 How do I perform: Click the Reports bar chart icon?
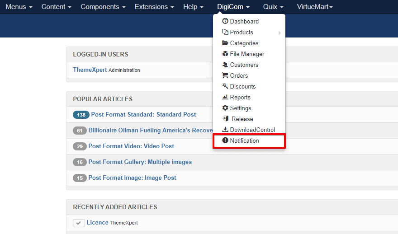[x=225, y=97]
